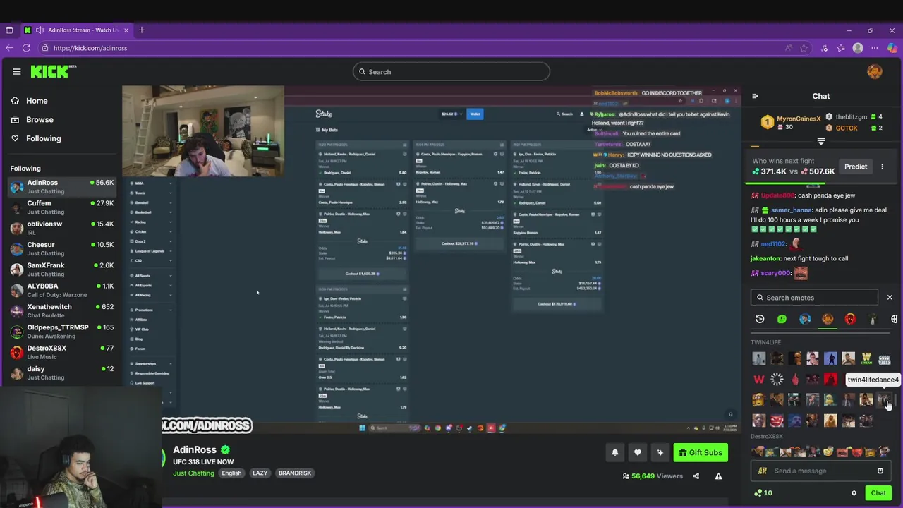Viewport: 903px width, 508px height.
Task: Close the emote picker
Action: tap(890, 298)
